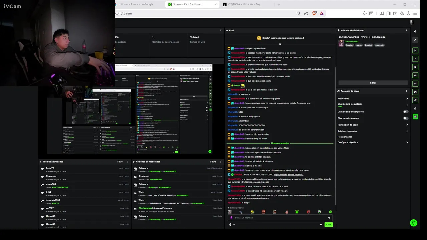The image size is (427, 240).
Task: Click the Brave Rewards triangle icon
Action: 322,13
